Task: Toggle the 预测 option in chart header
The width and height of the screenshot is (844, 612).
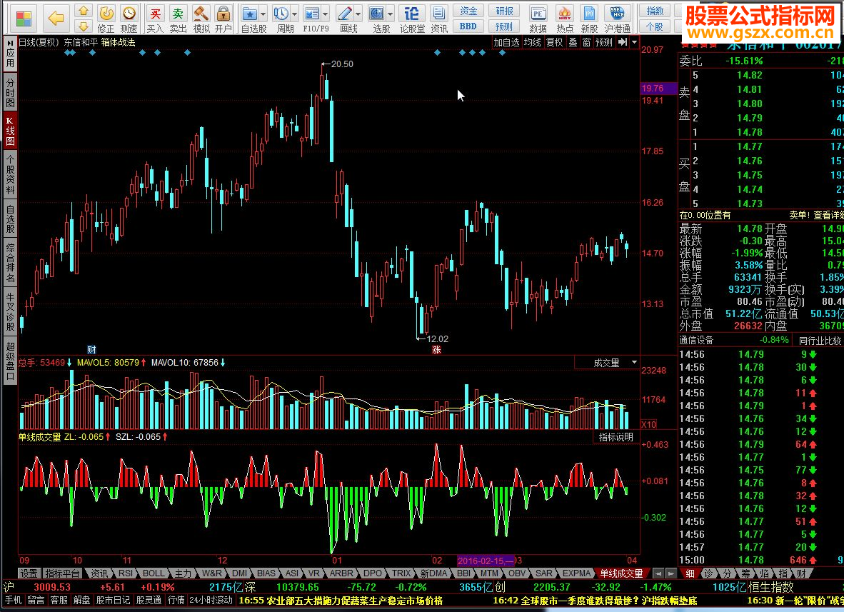Action: 604,42
